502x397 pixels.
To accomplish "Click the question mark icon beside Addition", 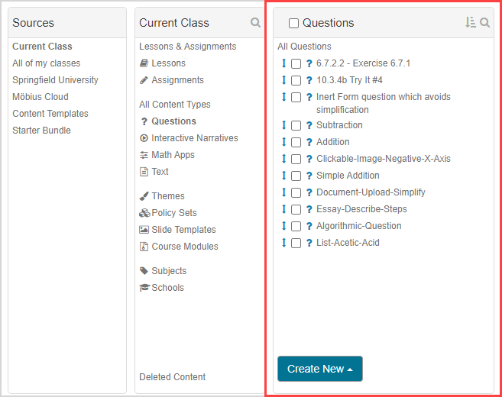I will [309, 142].
